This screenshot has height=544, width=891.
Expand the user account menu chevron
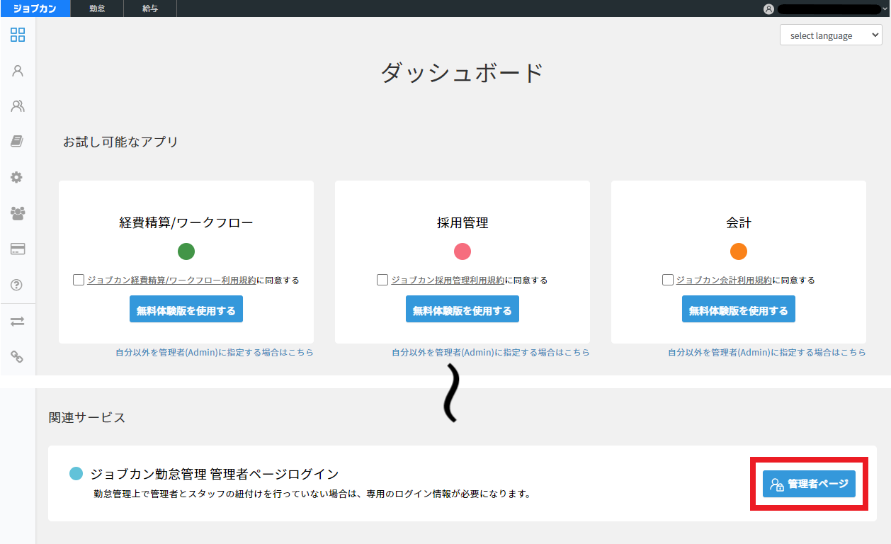pyautogui.click(x=885, y=8)
